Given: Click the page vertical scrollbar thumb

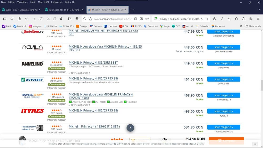Looking at the screenshot, I should pyautogui.click(x=262, y=85).
